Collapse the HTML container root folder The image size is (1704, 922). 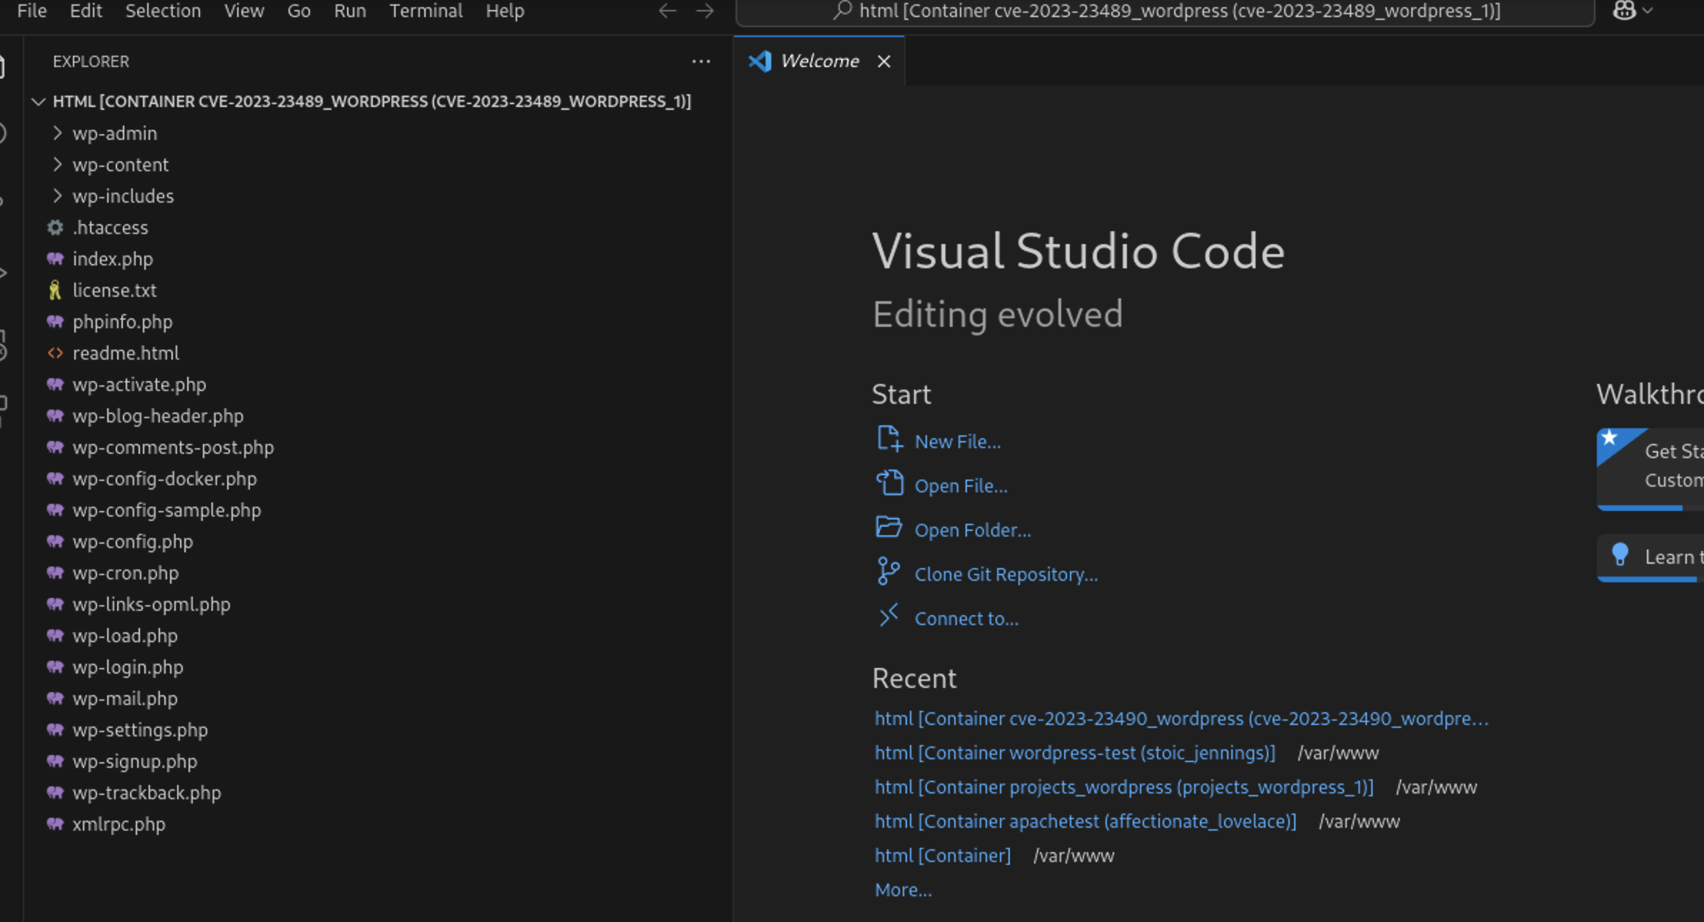pyautogui.click(x=371, y=101)
